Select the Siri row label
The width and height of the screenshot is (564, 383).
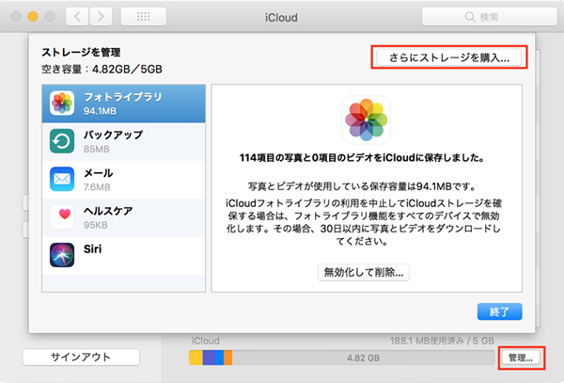click(x=92, y=248)
